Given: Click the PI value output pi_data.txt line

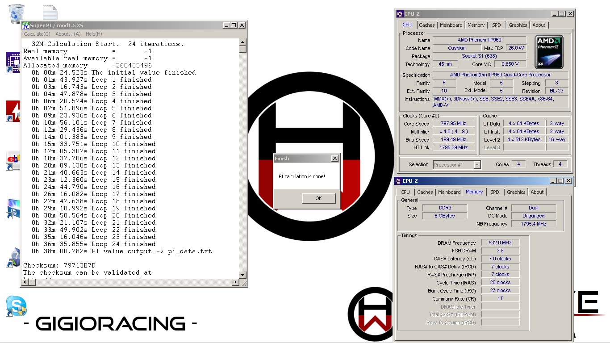Looking at the screenshot, I should tap(121, 251).
